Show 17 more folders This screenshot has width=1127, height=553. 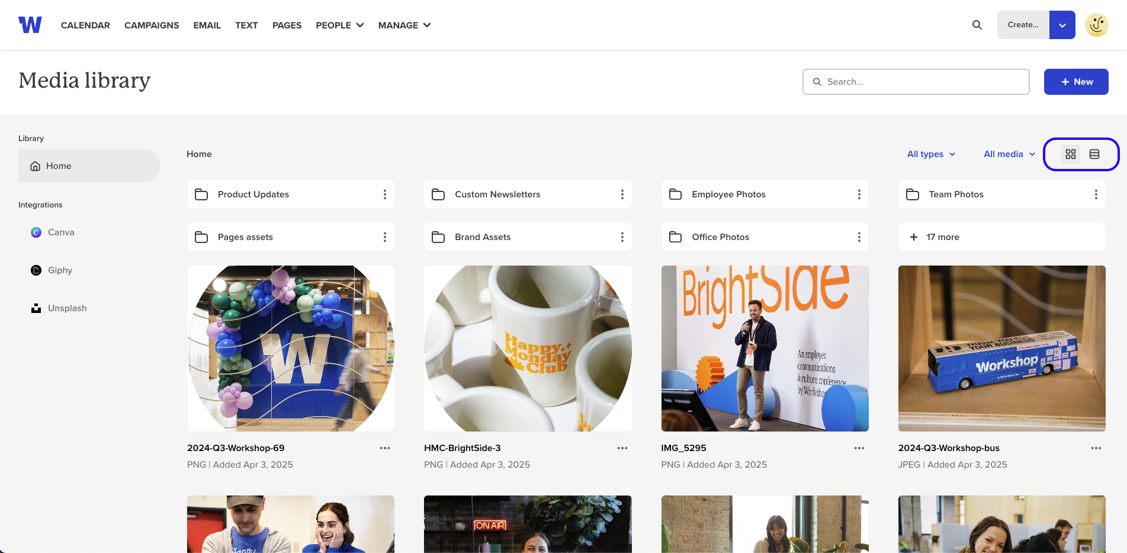(x=1001, y=237)
